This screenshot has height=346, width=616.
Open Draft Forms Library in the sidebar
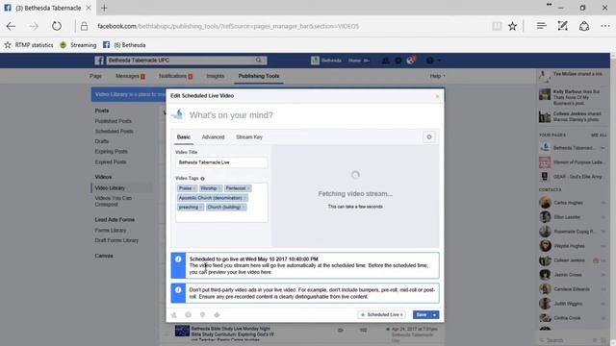tap(116, 240)
